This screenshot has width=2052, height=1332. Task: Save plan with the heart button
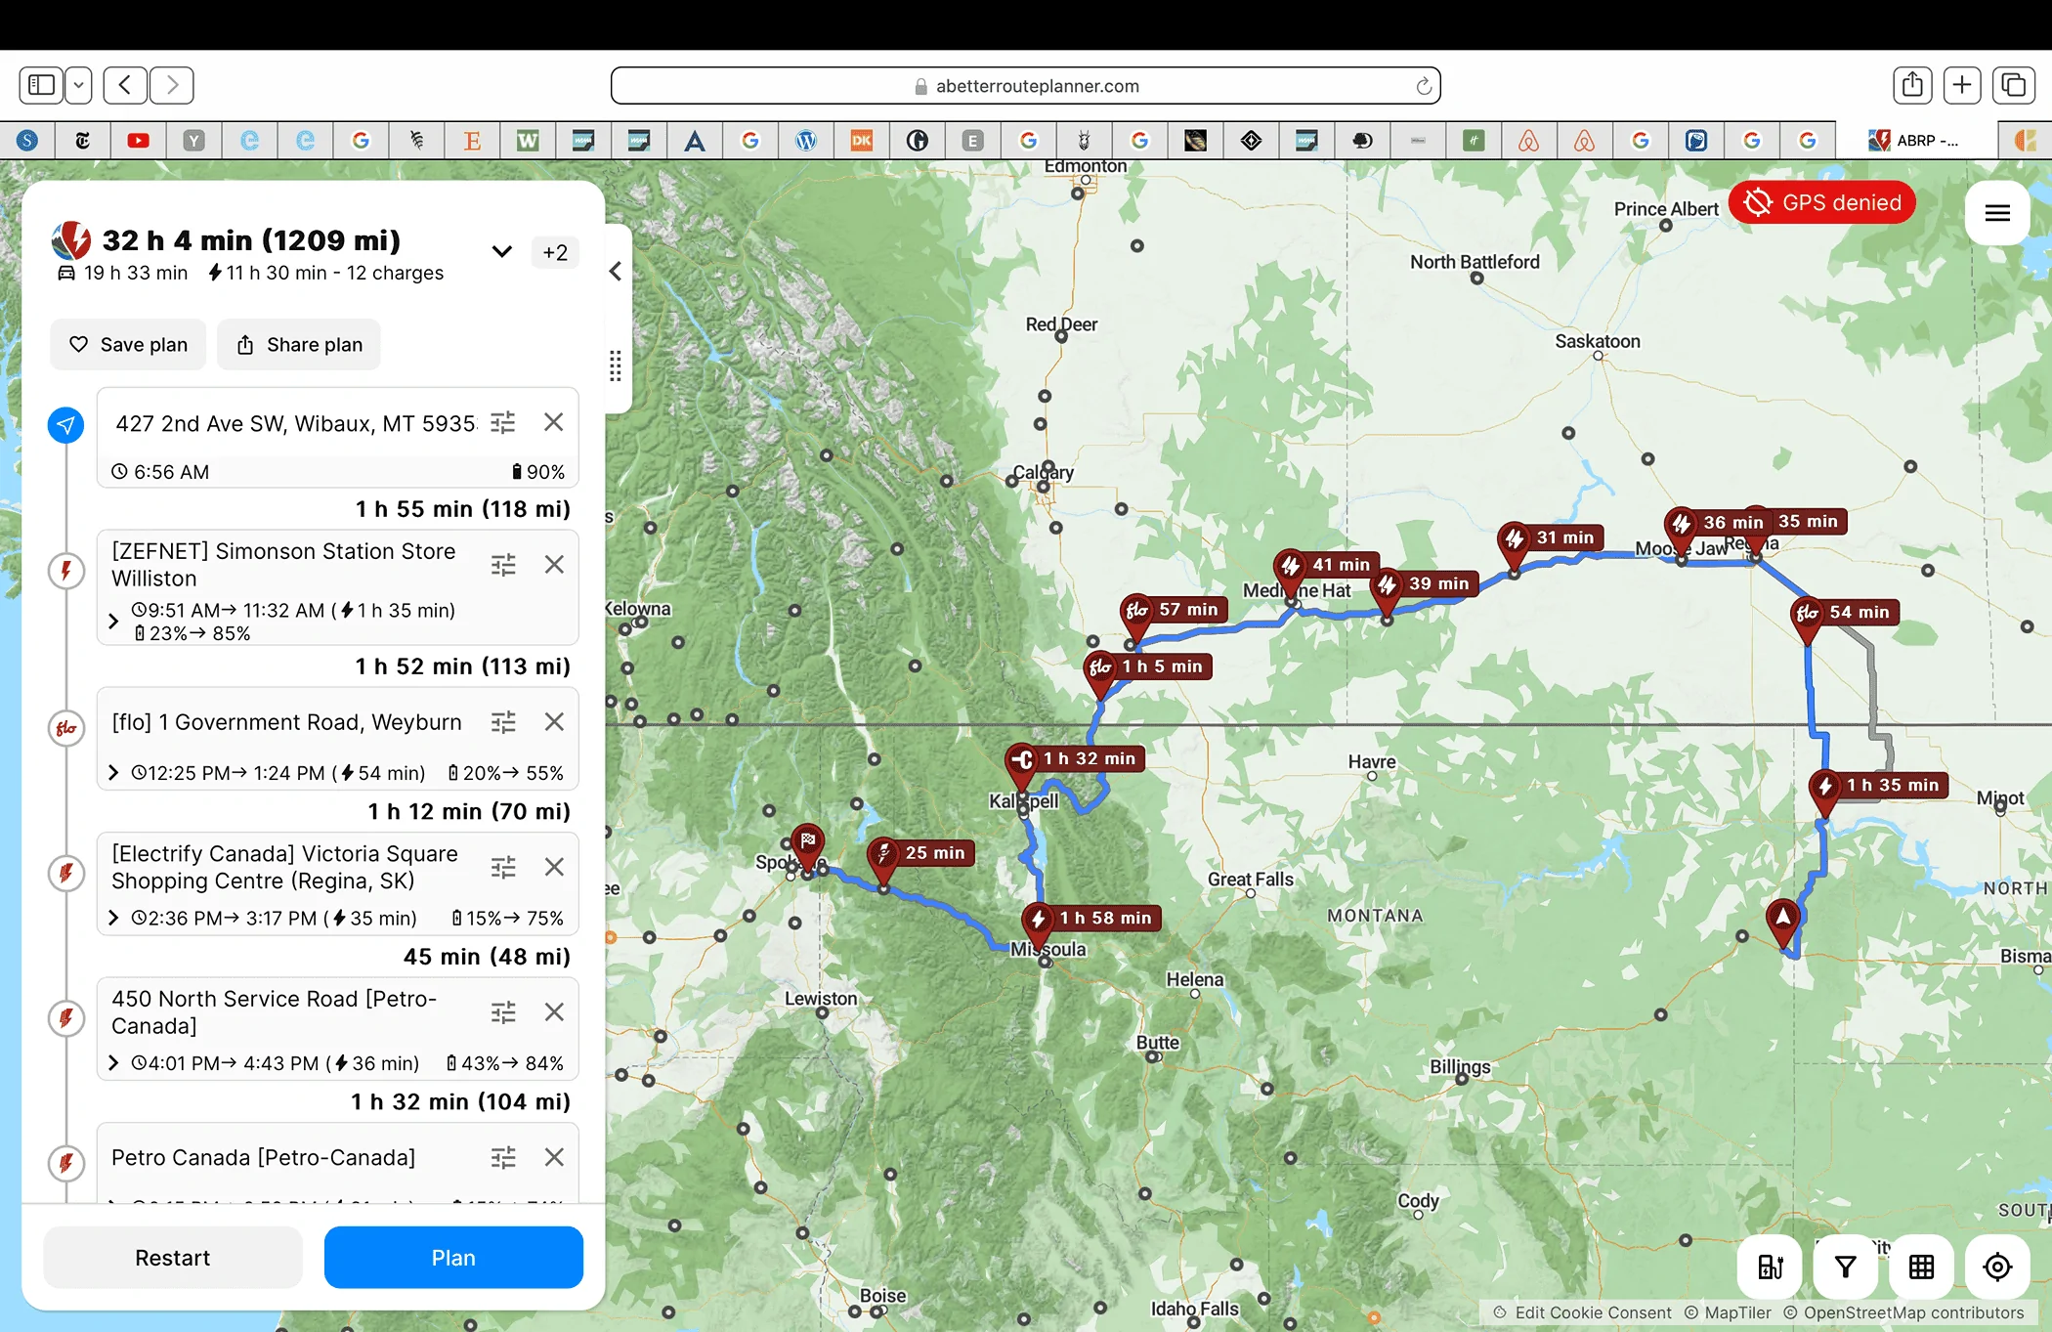tap(128, 345)
